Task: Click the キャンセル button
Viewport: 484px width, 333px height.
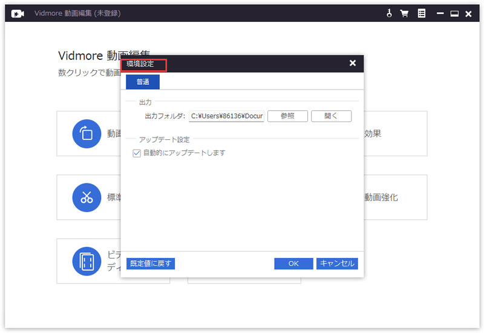Action: click(x=337, y=263)
